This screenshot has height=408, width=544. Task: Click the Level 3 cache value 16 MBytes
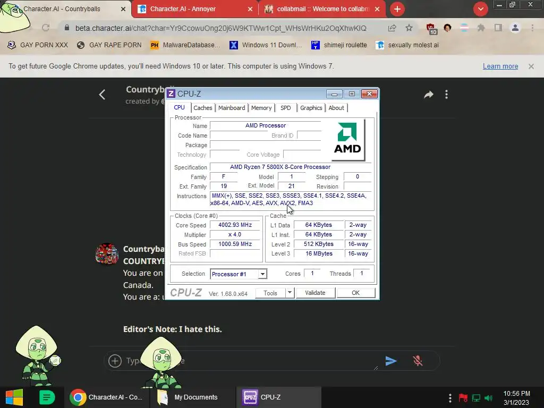tap(319, 253)
